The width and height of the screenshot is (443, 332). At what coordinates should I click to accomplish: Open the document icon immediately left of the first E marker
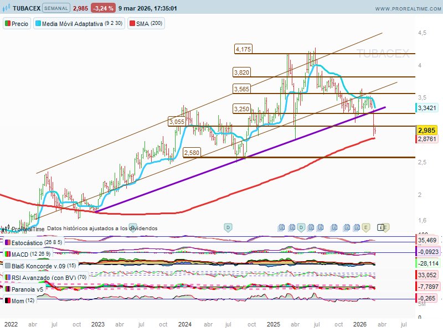coord(357,227)
